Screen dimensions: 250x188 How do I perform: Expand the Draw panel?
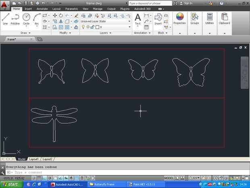[25, 33]
